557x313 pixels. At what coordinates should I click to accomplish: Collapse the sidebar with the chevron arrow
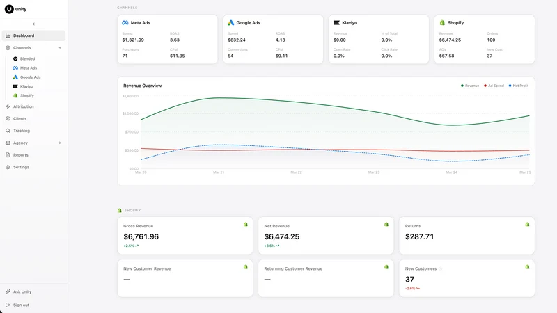(x=33, y=24)
